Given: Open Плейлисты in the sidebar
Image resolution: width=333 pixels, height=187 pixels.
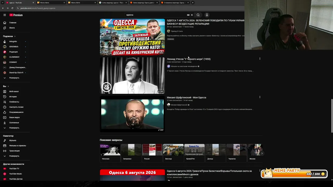Looking at the screenshot, I should click(15, 102).
